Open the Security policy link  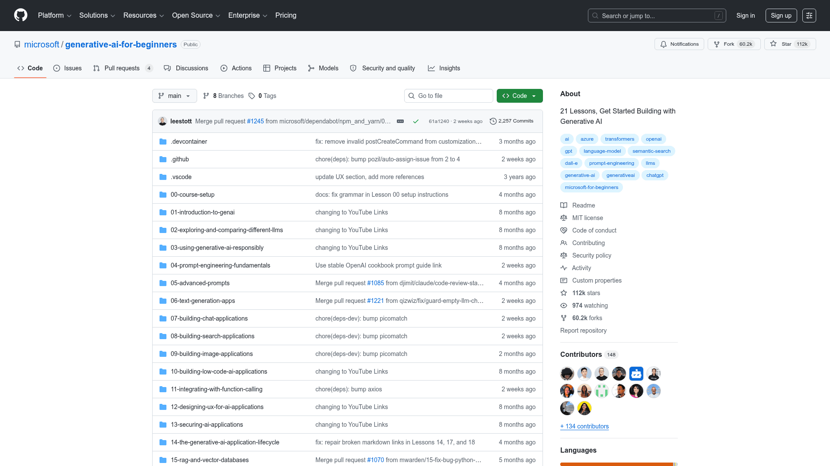click(x=592, y=255)
